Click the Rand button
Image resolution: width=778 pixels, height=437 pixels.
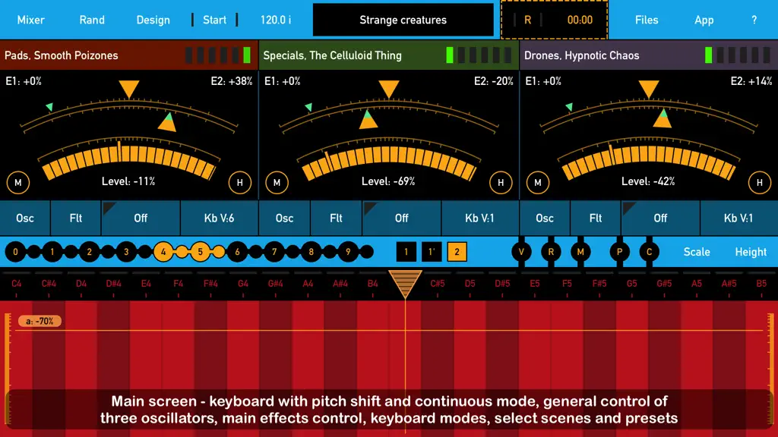(x=92, y=20)
